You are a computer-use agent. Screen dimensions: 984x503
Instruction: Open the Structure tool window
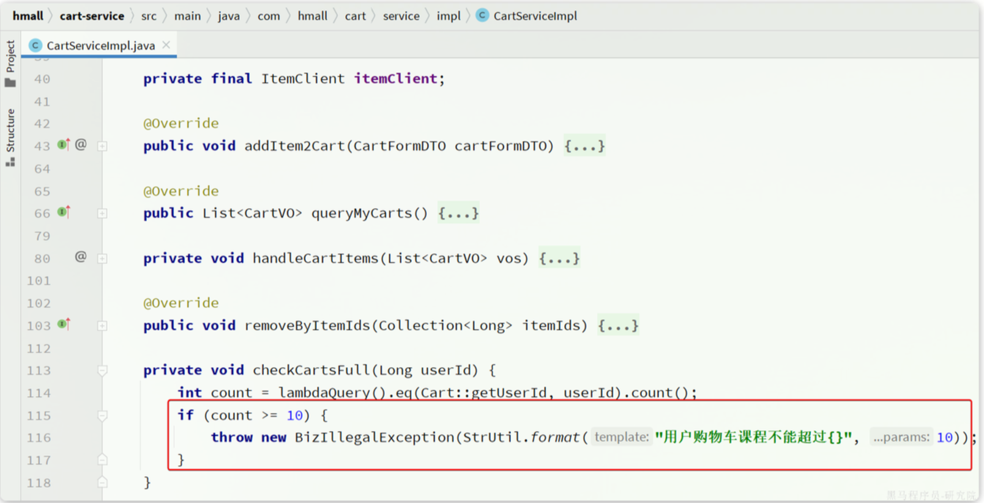coord(10,137)
